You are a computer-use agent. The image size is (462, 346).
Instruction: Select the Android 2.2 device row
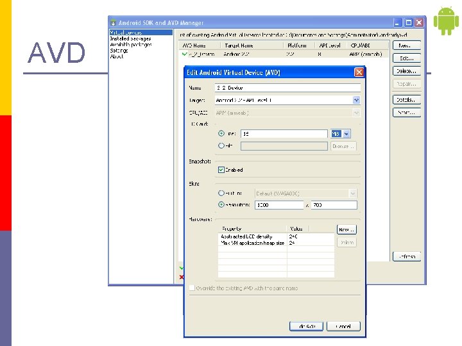coord(284,54)
